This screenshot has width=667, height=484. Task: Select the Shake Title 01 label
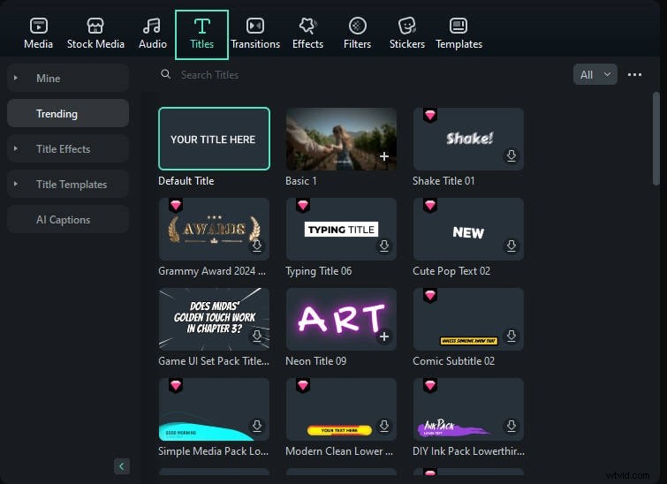[443, 181]
